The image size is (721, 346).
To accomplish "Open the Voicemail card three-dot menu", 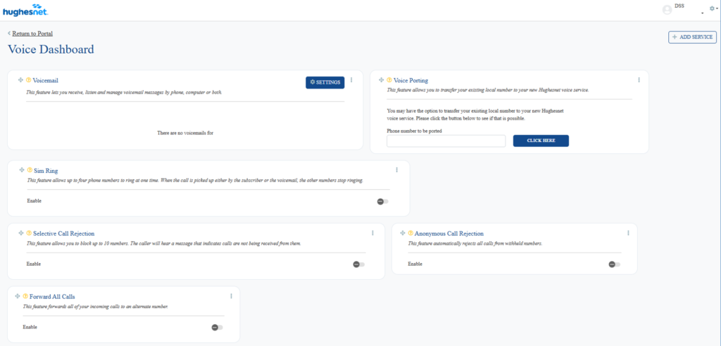I will [351, 80].
